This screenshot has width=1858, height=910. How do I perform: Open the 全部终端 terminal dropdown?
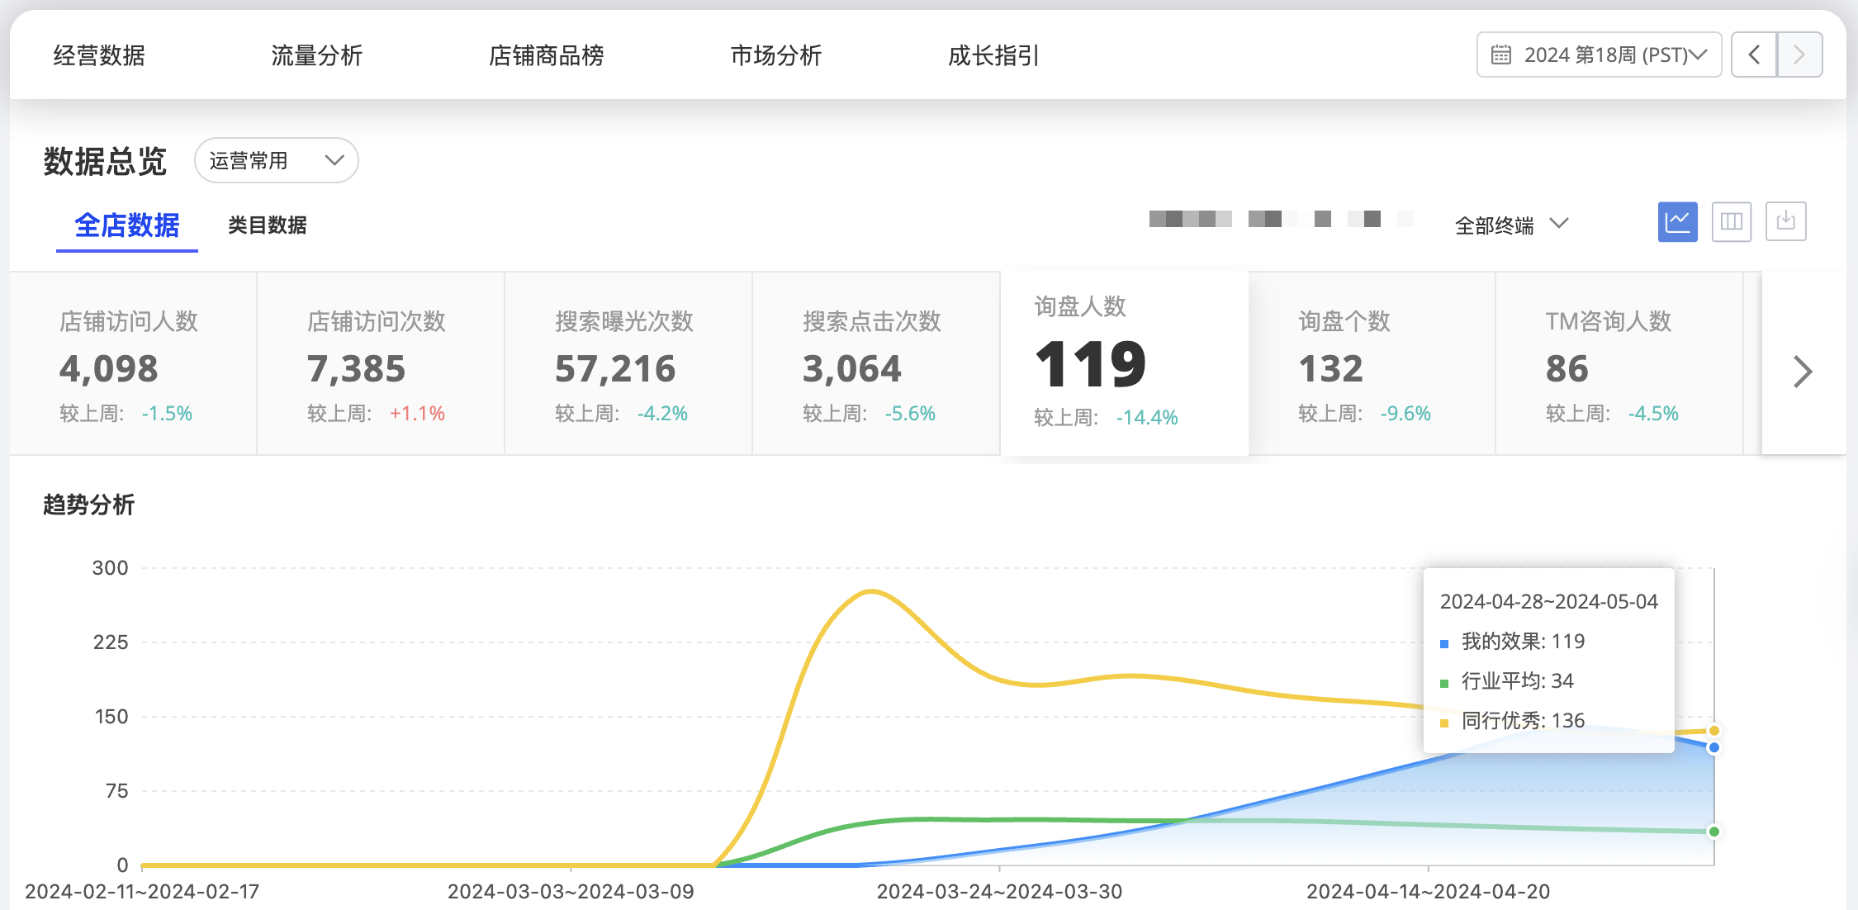pyautogui.click(x=1510, y=225)
